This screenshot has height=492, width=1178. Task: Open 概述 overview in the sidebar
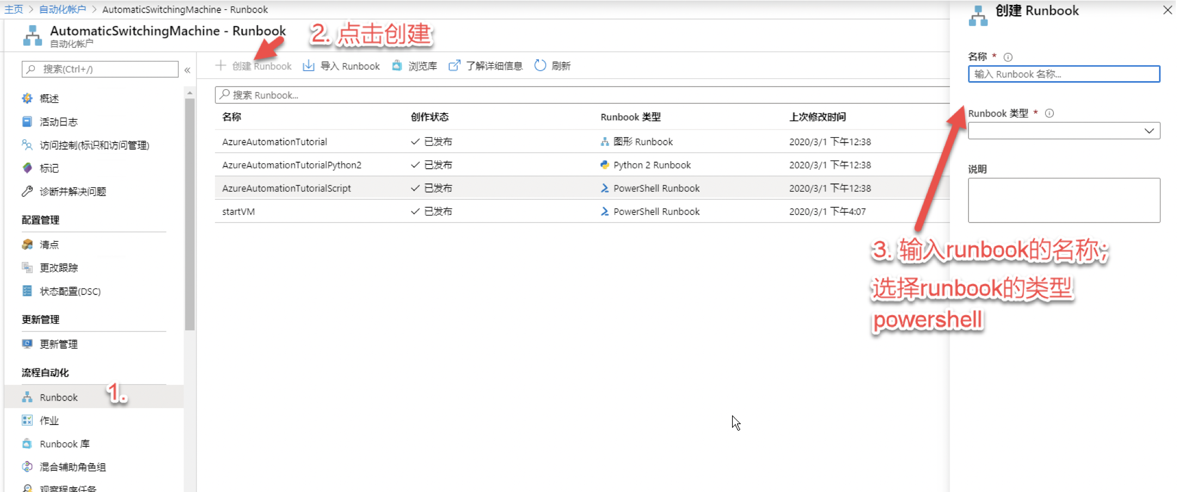coord(49,99)
